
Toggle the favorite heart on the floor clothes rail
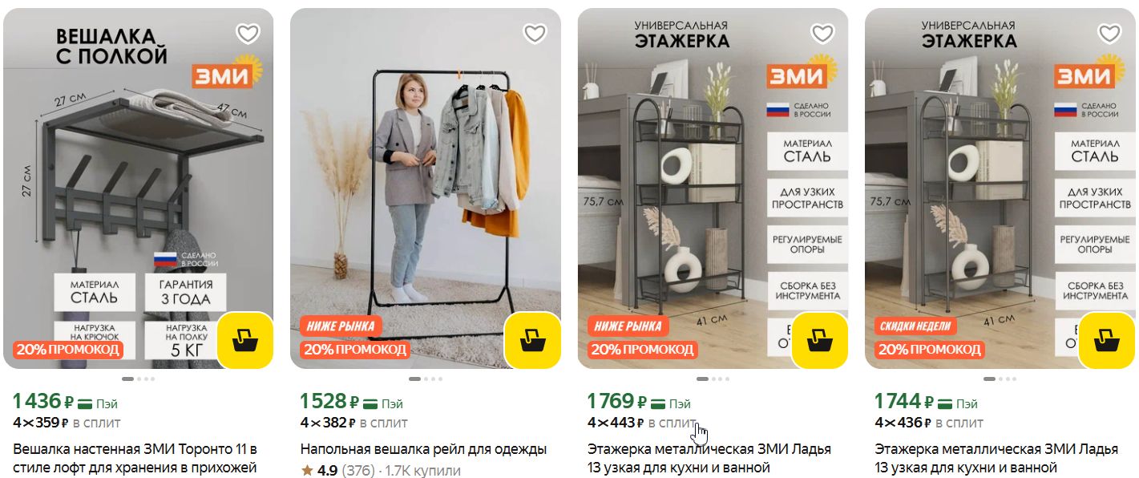(x=535, y=34)
